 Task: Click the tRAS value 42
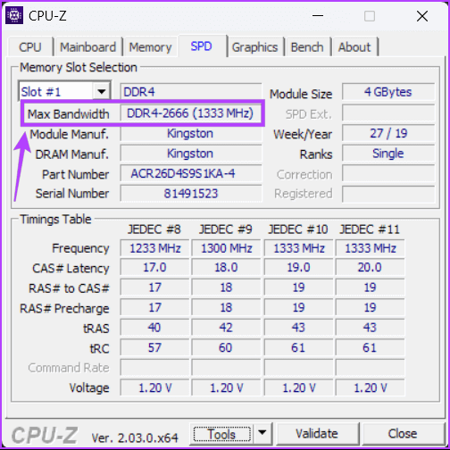tap(227, 328)
